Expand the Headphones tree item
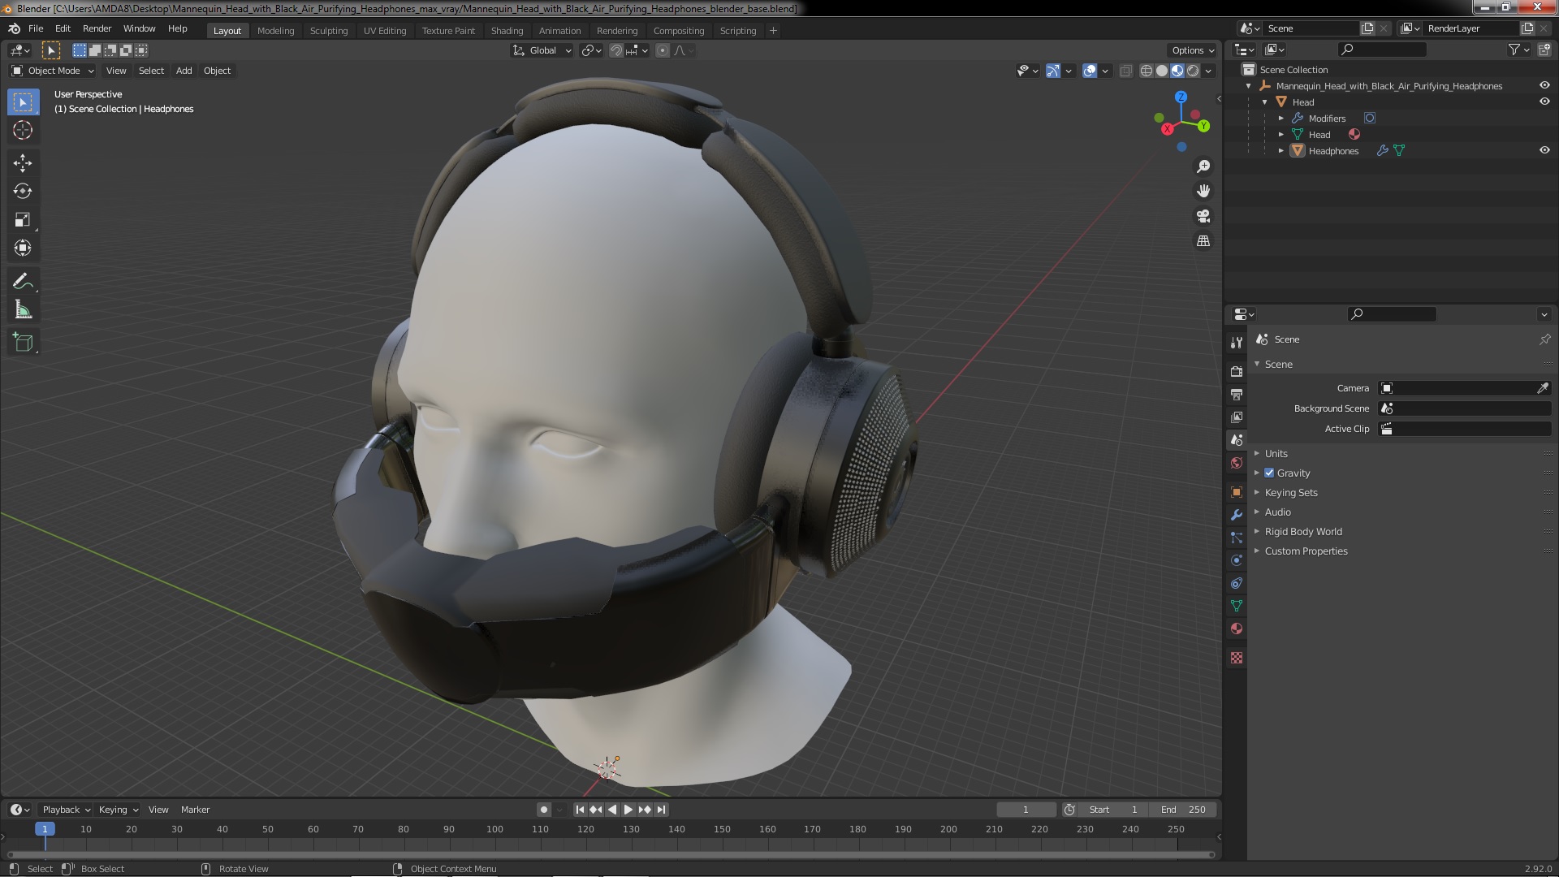1559x877 pixels. pyautogui.click(x=1281, y=151)
